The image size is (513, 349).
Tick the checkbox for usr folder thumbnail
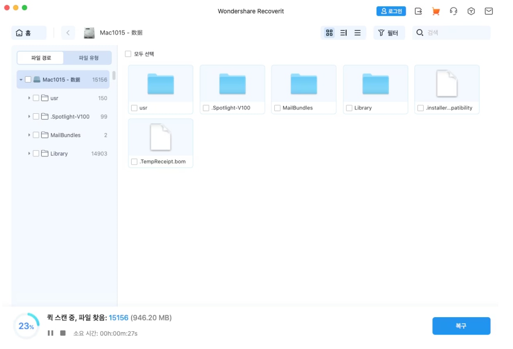tap(134, 108)
